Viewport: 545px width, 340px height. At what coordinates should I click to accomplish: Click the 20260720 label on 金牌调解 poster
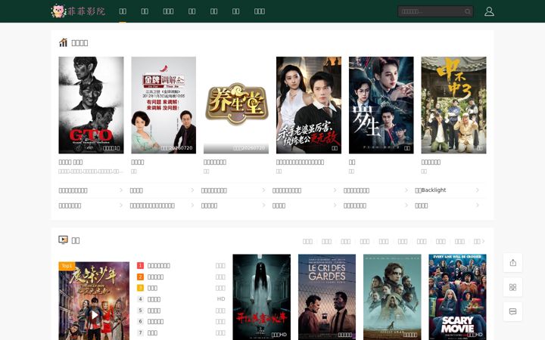(x=176, y=148)
